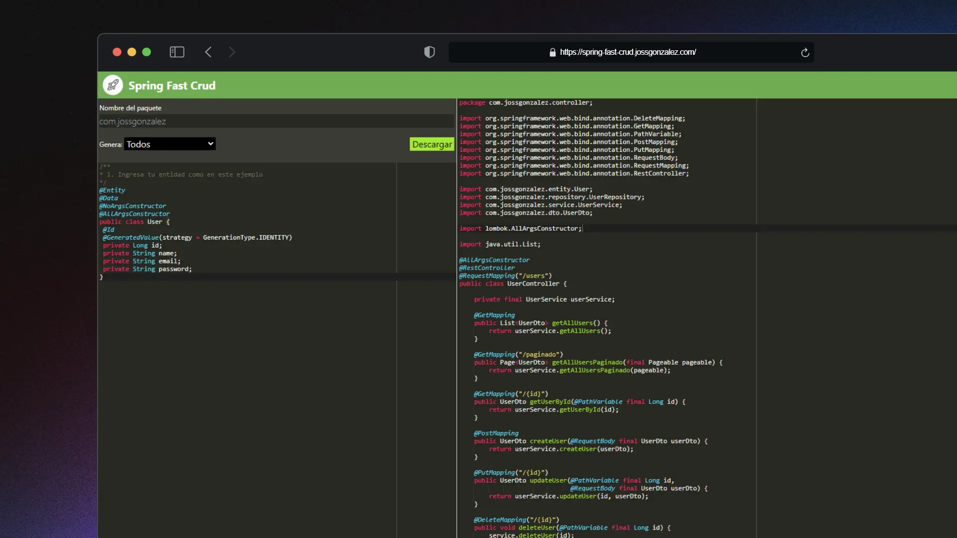Image resolution: width=957 pixels, height=538 pixels.
Task: Click the 'public class User {' line
Action: (x=135, y=222)
